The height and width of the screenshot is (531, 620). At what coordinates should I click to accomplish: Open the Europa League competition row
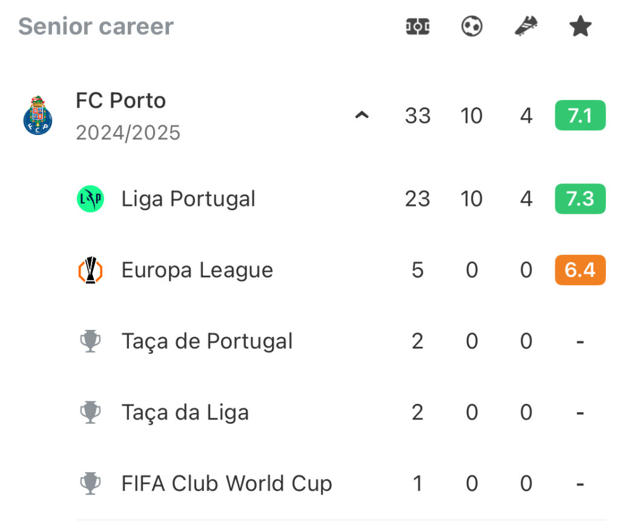(341, 270)
